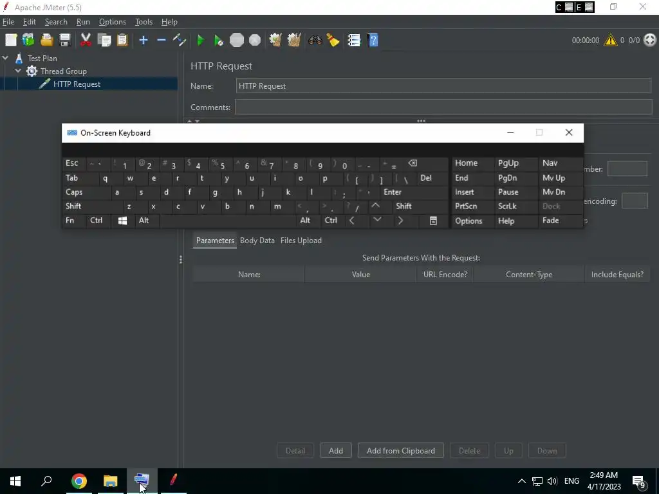This screenshot has height=494, width=659.
Task: Click the Open file folder icon
Action: [46, 41]
